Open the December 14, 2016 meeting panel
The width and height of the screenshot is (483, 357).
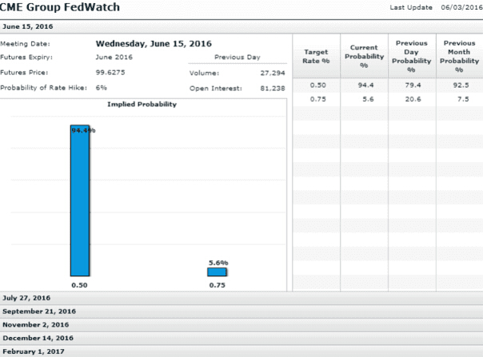click(37, 338)
